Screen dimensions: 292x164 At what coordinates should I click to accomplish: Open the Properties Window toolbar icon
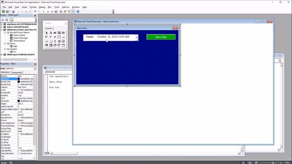[x=65, y=11]
